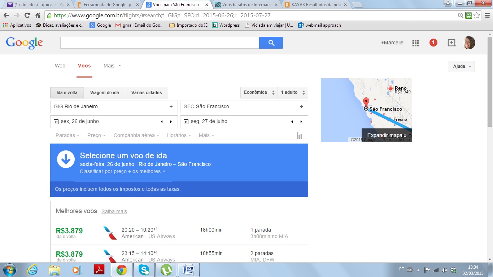Switch to the Yahoo mail guicalil browser tab
The image size is (493, 277).
38,5
